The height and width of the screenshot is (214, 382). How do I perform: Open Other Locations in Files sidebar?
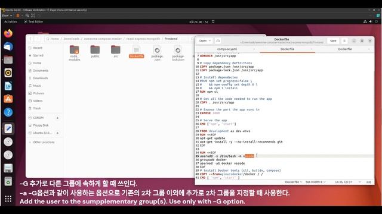tap(44, 142)
